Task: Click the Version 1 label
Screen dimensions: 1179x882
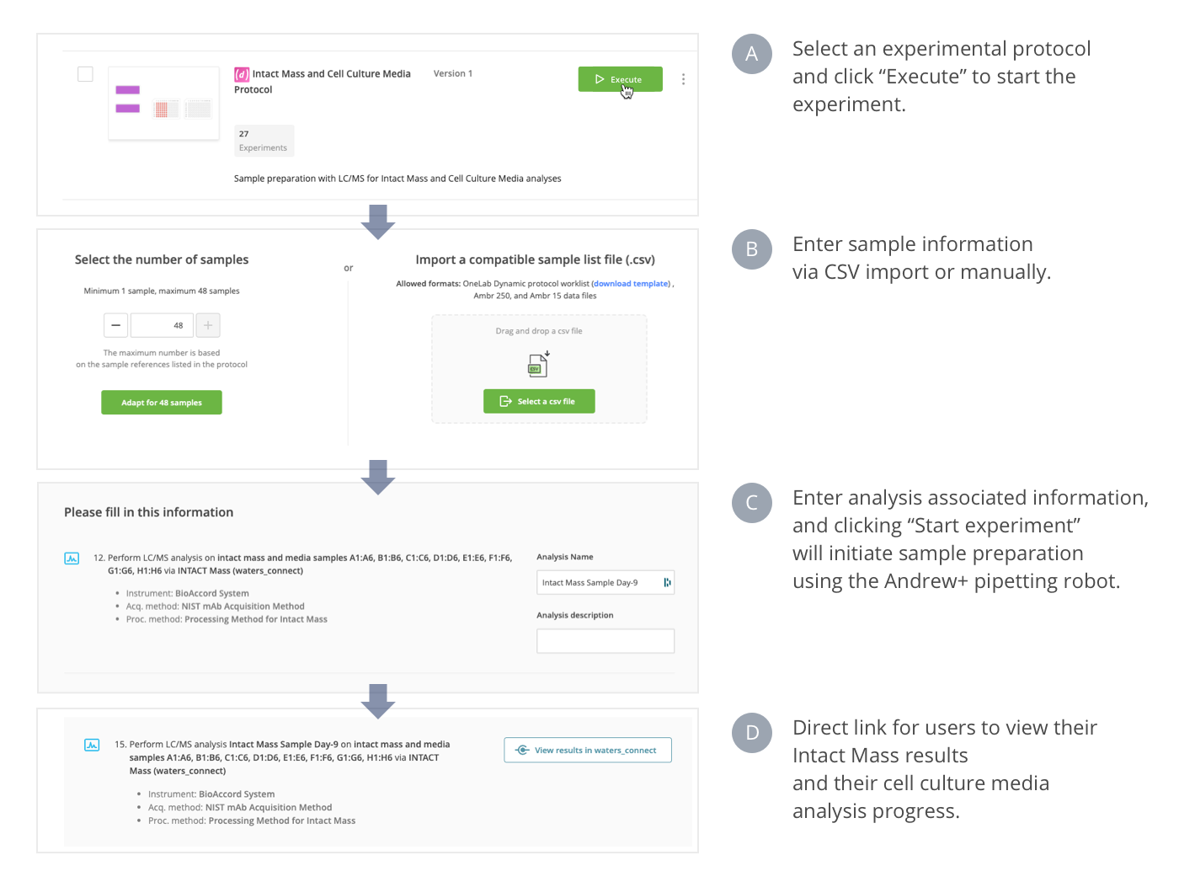Action: tap(453, 74)
